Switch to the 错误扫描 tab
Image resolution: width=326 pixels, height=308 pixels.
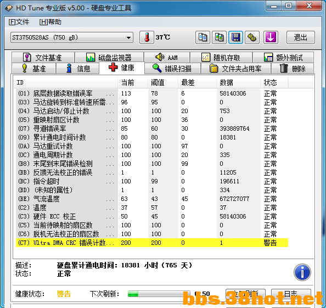point(172,68)
